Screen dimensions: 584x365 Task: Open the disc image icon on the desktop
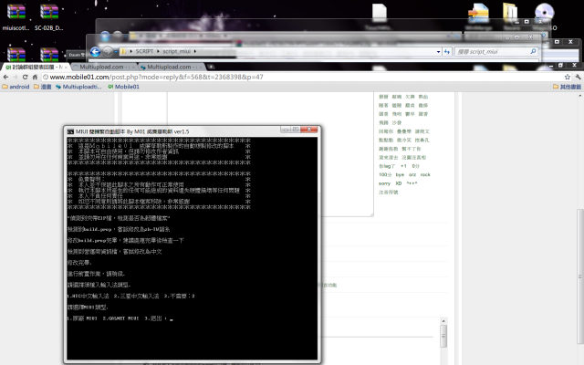(x=544, y=15)
